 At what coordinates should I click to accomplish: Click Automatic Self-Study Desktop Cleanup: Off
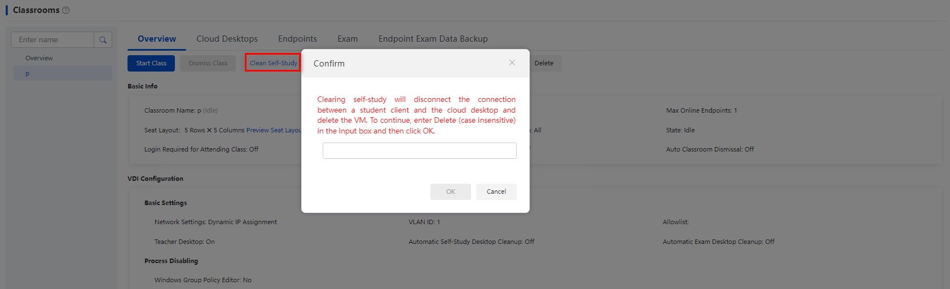[x=471, y=242]
